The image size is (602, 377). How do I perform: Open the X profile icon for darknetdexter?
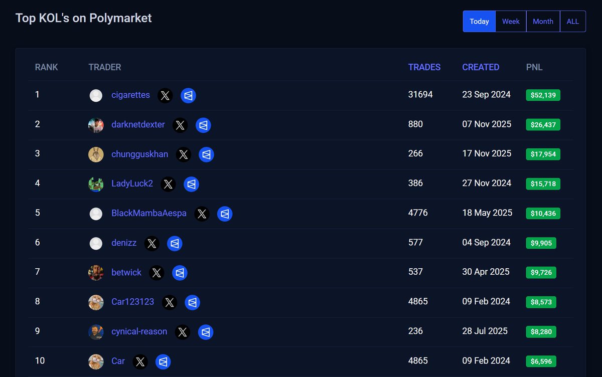180,125
